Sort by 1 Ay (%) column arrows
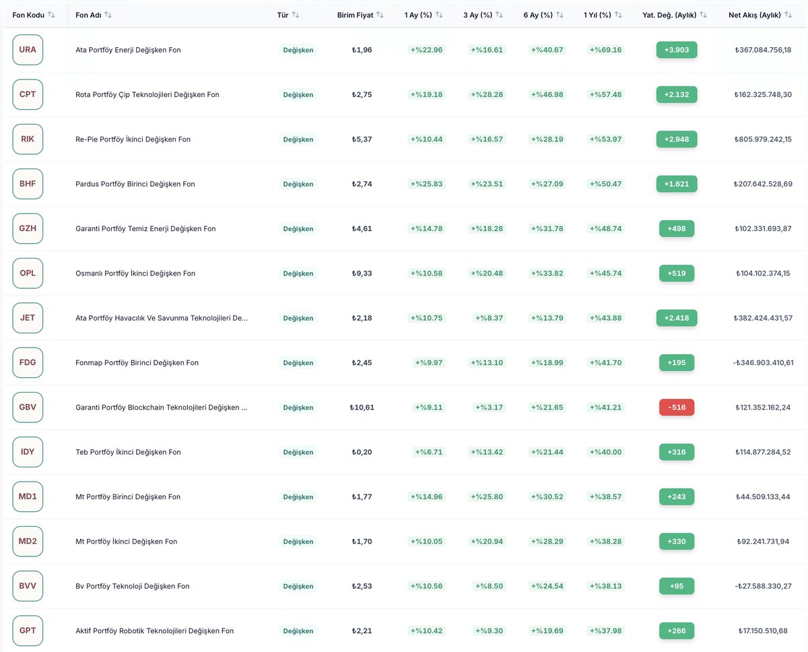 coord(439,15)
